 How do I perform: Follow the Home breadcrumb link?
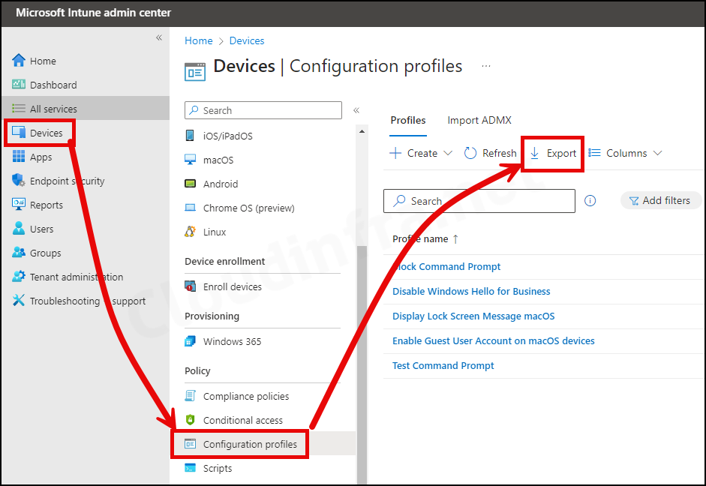click(x=199, y=40)
